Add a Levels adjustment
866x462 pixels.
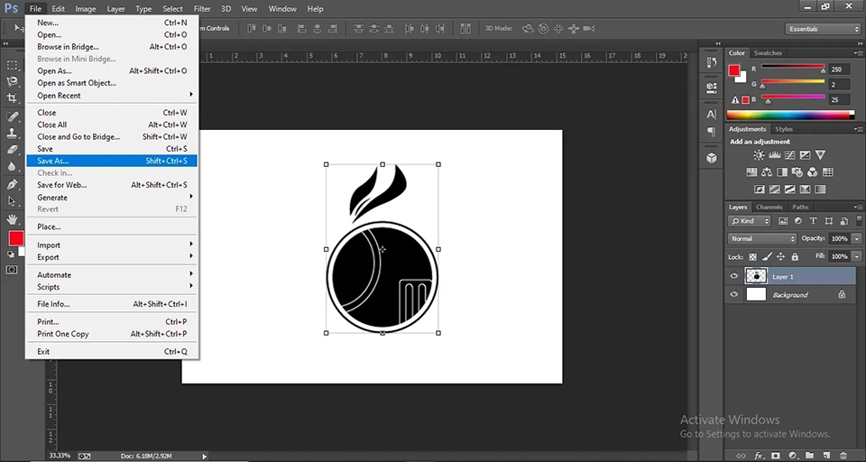tap(774, 155)
